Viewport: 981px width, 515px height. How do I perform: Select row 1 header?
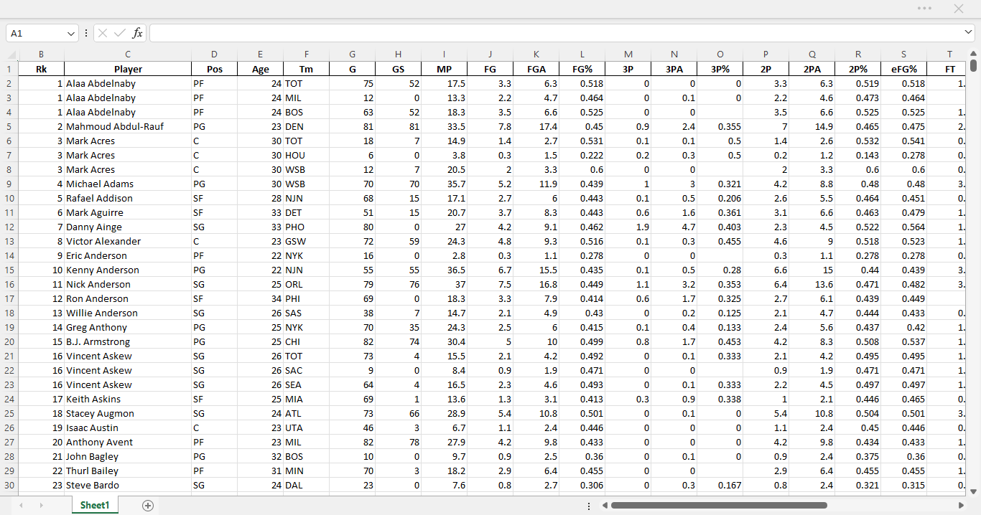point(9,69)
